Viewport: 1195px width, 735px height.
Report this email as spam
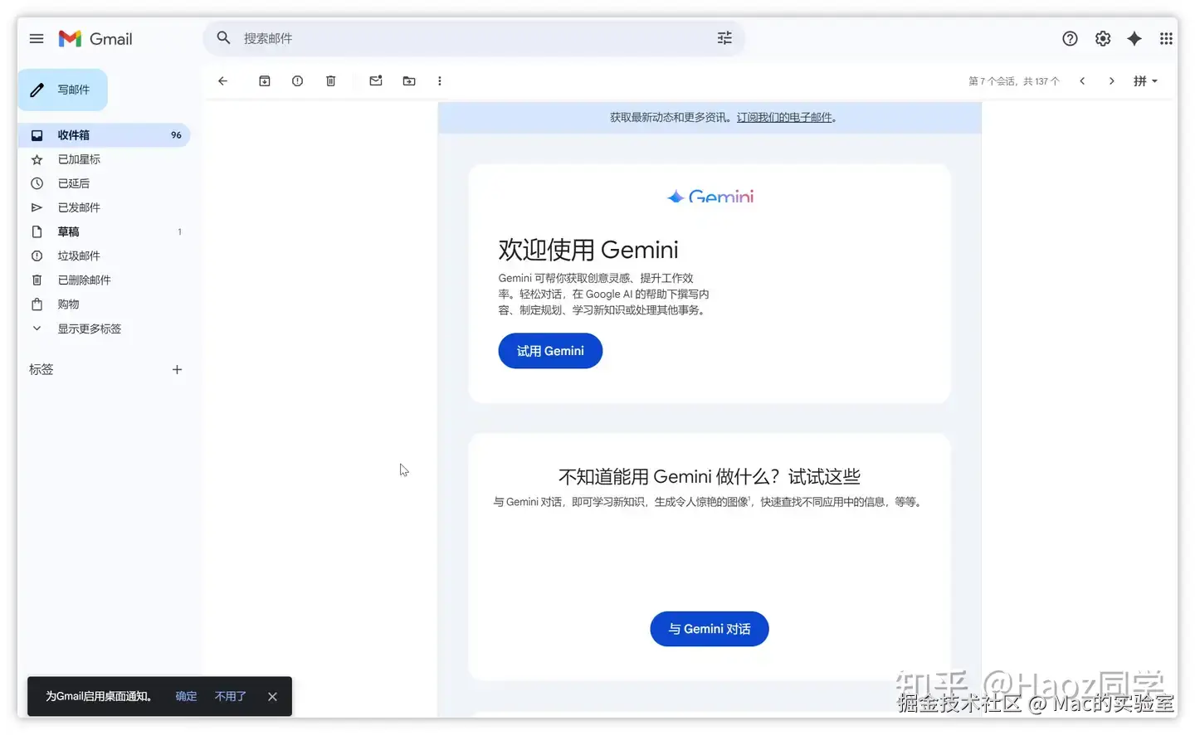tap(297, 81)
